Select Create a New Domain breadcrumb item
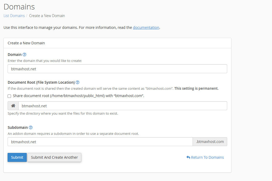Screen dimensions: 272x181 point(47,16)
